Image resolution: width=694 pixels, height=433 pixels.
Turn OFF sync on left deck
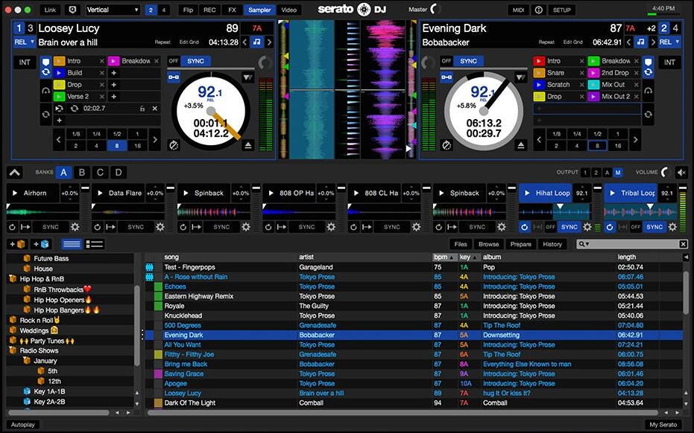point(174,61)
